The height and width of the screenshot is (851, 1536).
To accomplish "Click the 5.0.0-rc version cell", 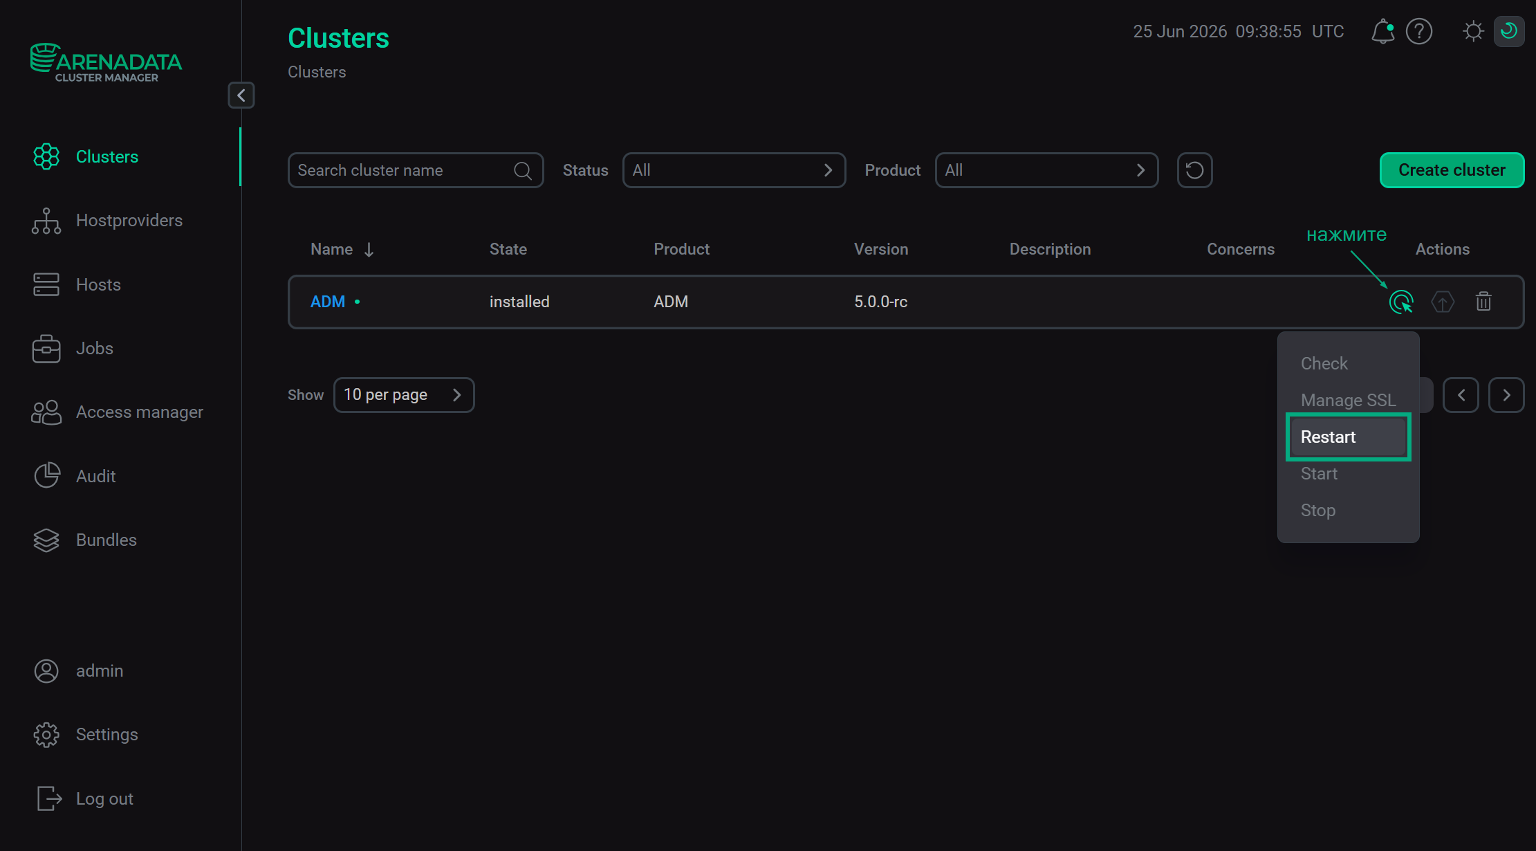I will coord(881,302).
